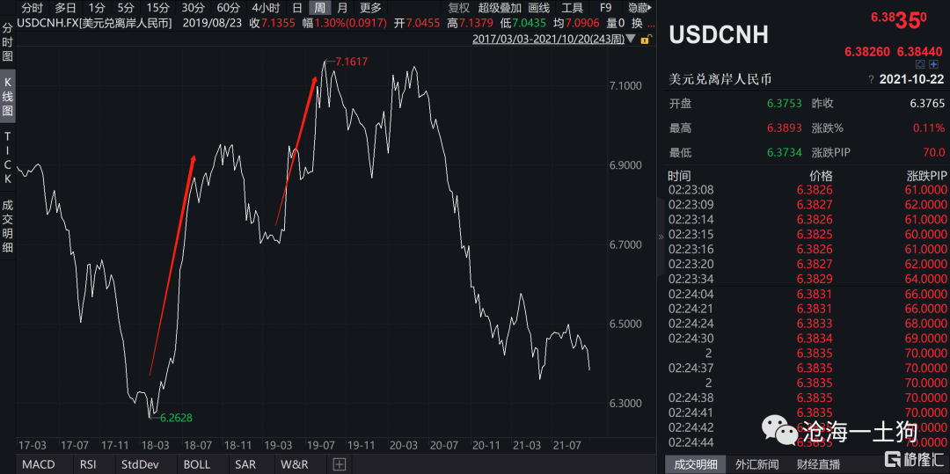Collapse side panel using double-arrow handle
This screenshot has width=950, height=474.
661,237
